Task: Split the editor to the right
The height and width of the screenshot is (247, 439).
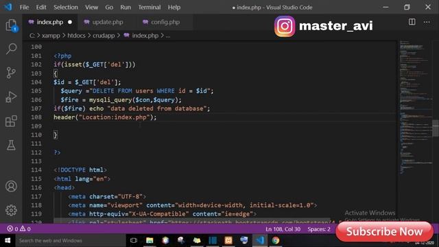Action: point(412,22)
